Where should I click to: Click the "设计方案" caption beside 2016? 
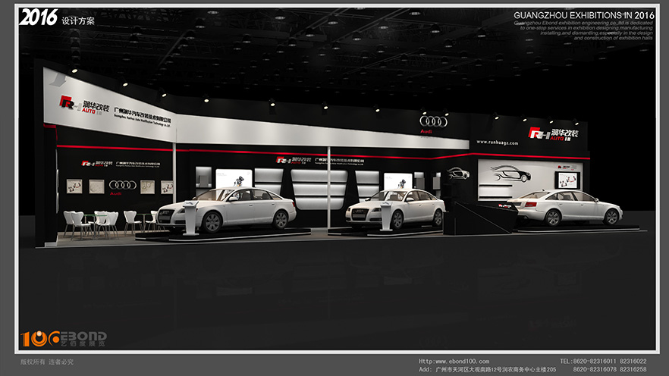point(78,21)
